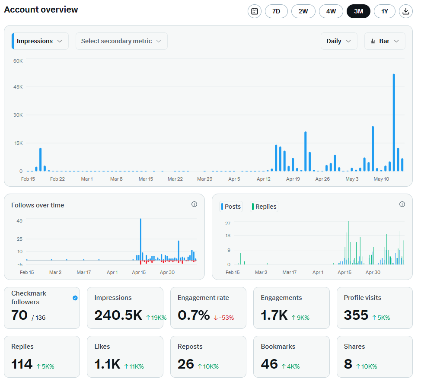Click the Engagements 1.7K card
This screenshot has width=421, height=382.
pyautogui.click(x=292, y=308)
